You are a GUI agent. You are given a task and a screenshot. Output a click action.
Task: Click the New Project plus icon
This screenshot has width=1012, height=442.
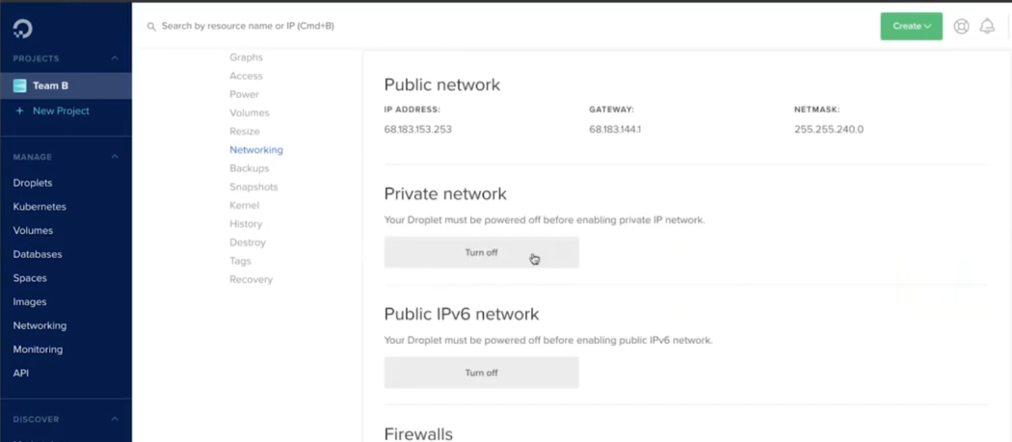(20, 110)
